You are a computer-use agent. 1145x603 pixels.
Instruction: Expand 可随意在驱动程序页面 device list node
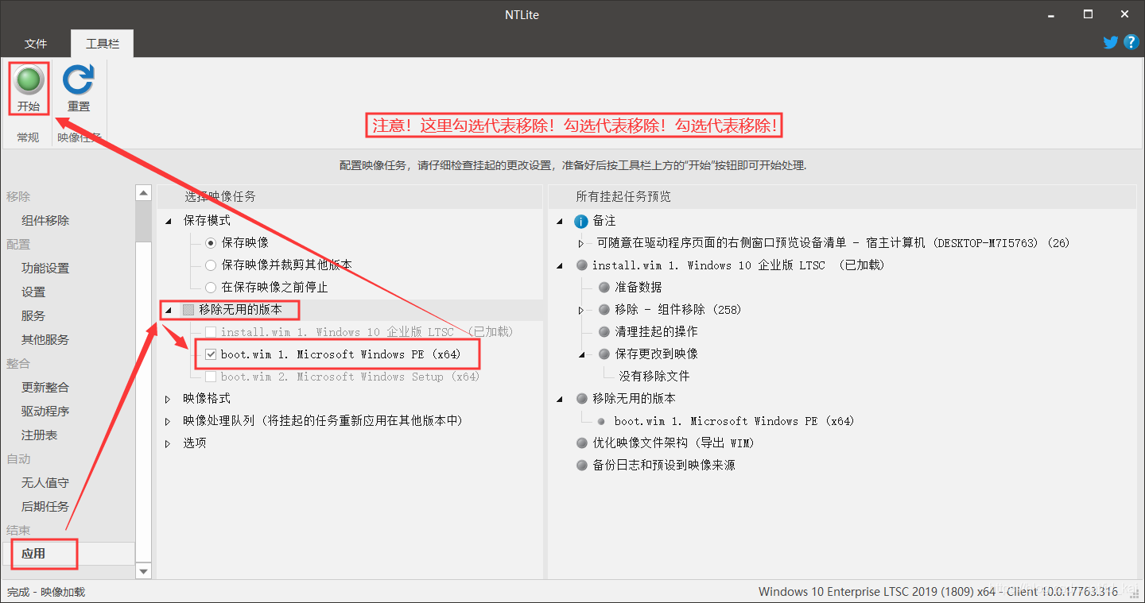coord(581,243)
